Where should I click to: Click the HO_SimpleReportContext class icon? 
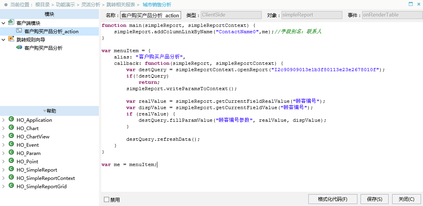tap(11, 178)
